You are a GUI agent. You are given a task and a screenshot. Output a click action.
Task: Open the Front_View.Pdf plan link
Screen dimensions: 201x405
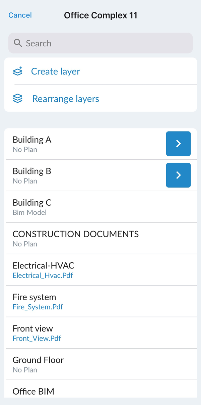click(37, 338)
